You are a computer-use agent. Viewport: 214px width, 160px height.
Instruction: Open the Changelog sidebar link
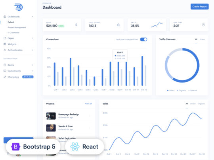click(x=13, y=77)
